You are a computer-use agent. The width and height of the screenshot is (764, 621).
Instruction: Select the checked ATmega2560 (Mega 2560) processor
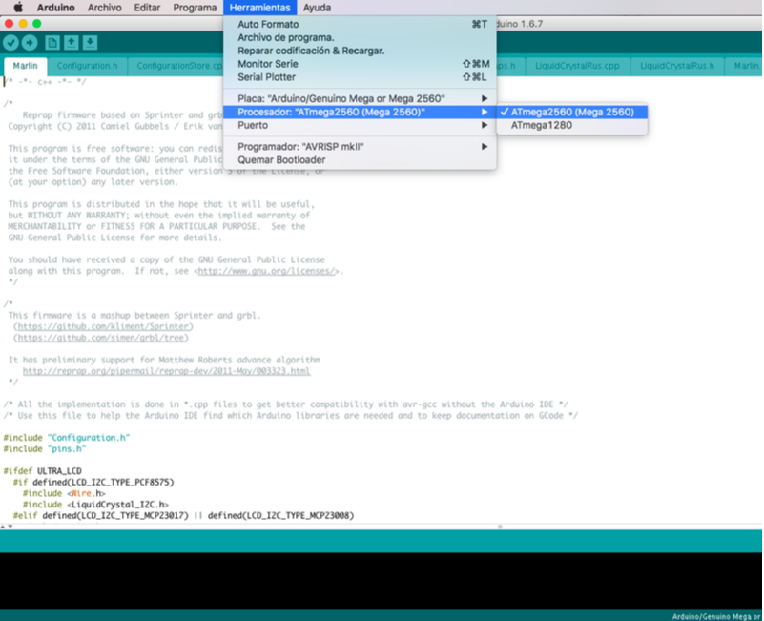tap(572, 113)
